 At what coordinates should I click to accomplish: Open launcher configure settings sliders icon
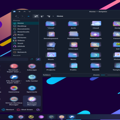point(32,59)
